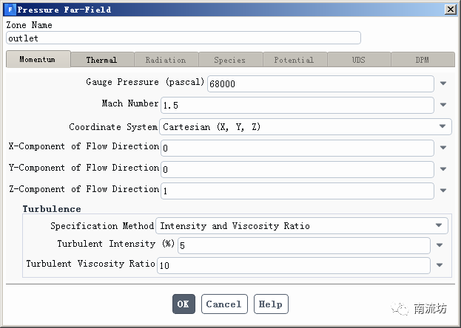Expand the Turbulent Intensity options arrow
Screen dimensions: 461x328
click(x=439, y=245)
